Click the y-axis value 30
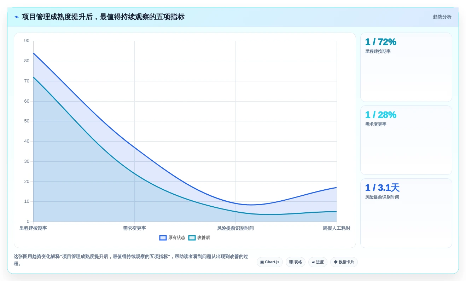The width and height of the screenshot is (466, 281). click(x=27, y=161)
